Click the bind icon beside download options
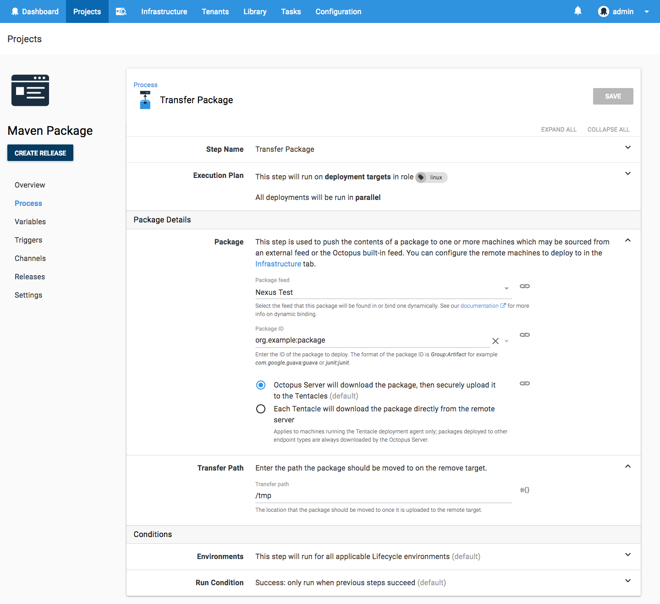Image resolution: width=660 pixels, height=604 pixels. click(x=525, y=383)
